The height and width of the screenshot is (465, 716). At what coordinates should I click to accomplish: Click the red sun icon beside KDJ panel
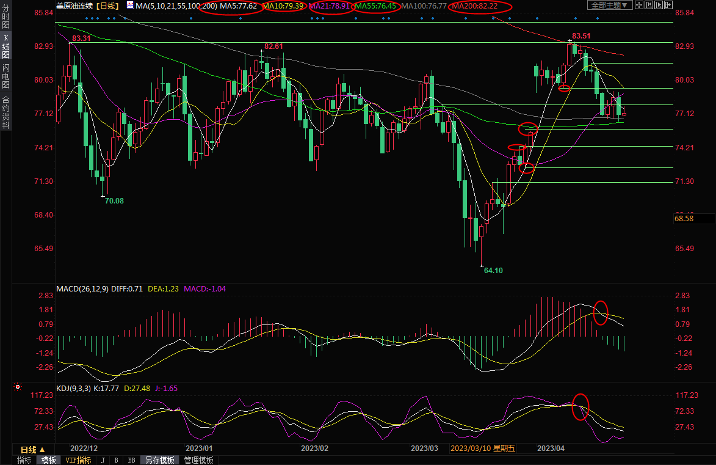point(18,387)
